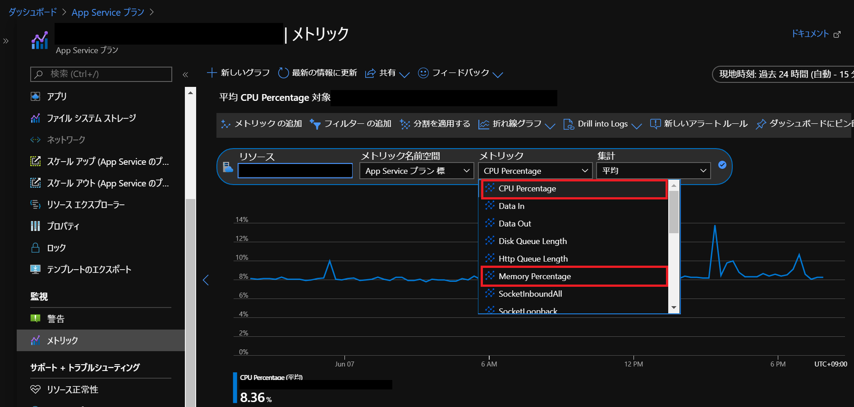
Task: Select Data Out from metric list
Action: point(574,224)
